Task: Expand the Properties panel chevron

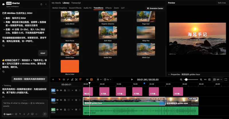Action: coord(169,74)
